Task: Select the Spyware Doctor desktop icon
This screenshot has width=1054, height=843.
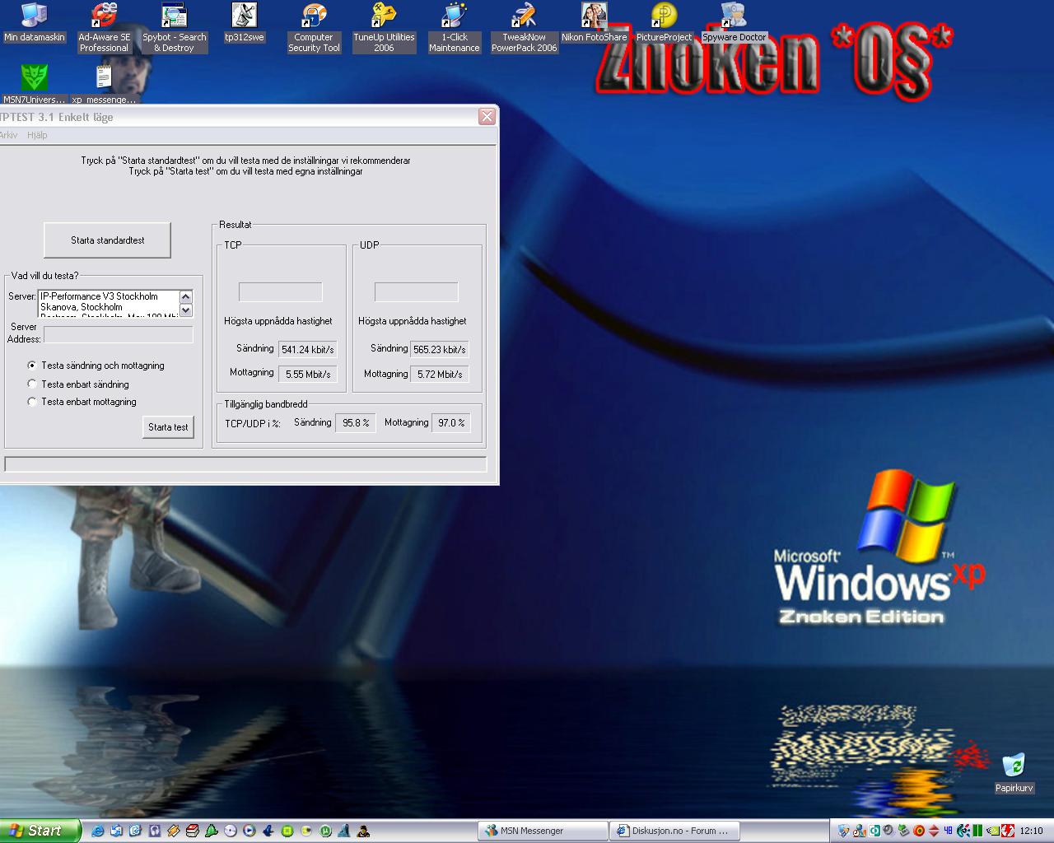Action: (734, 22)
